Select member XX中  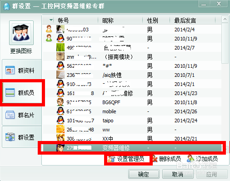[132, 138]
